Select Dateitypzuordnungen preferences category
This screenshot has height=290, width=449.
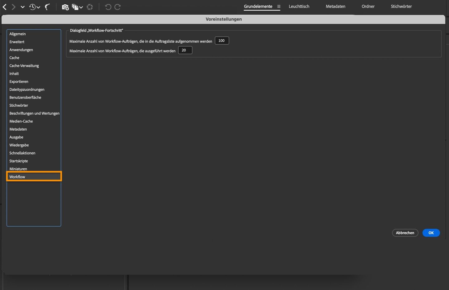[x=34, y=89]
